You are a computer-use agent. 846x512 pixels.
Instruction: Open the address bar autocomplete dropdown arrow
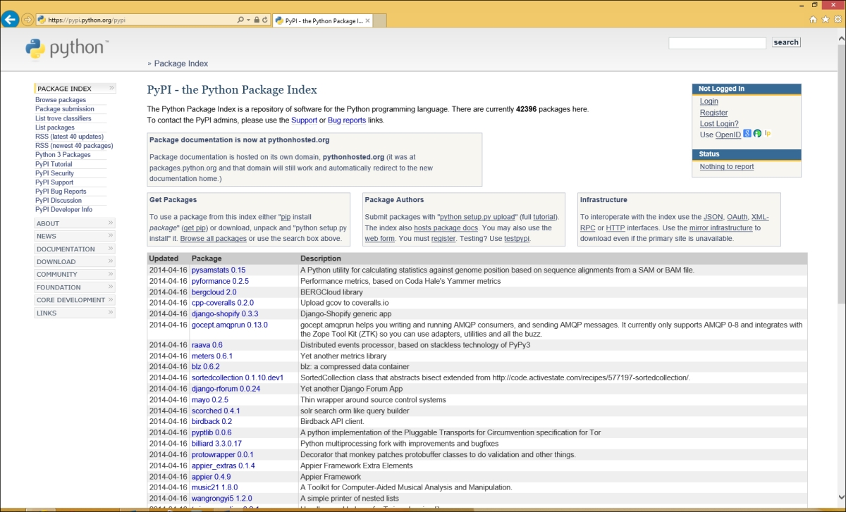click(x=248, y=20)
